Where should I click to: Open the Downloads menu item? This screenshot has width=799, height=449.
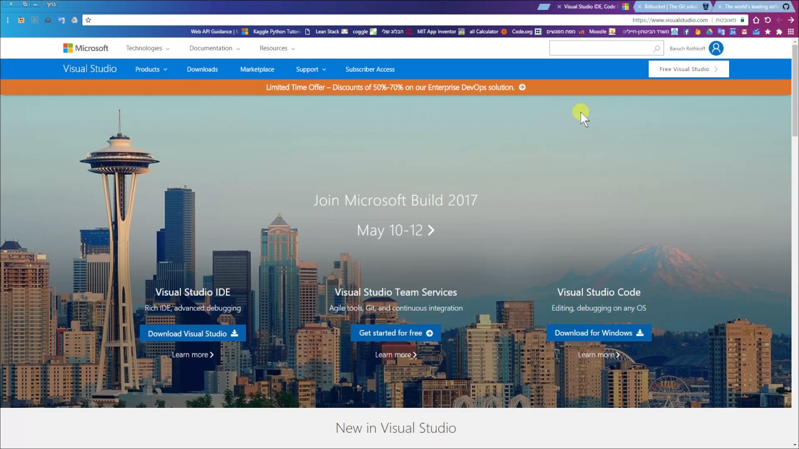[202, 69]
